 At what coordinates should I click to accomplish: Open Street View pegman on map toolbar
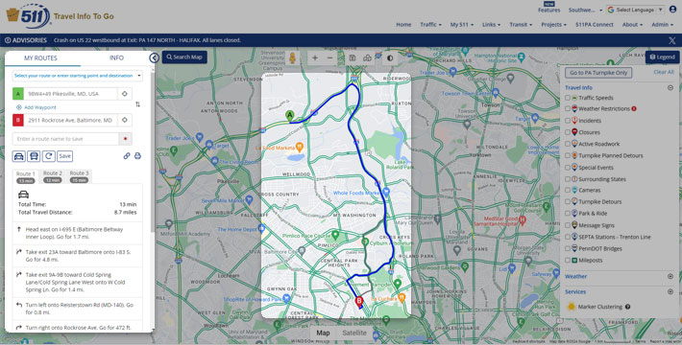click(293, 57)
